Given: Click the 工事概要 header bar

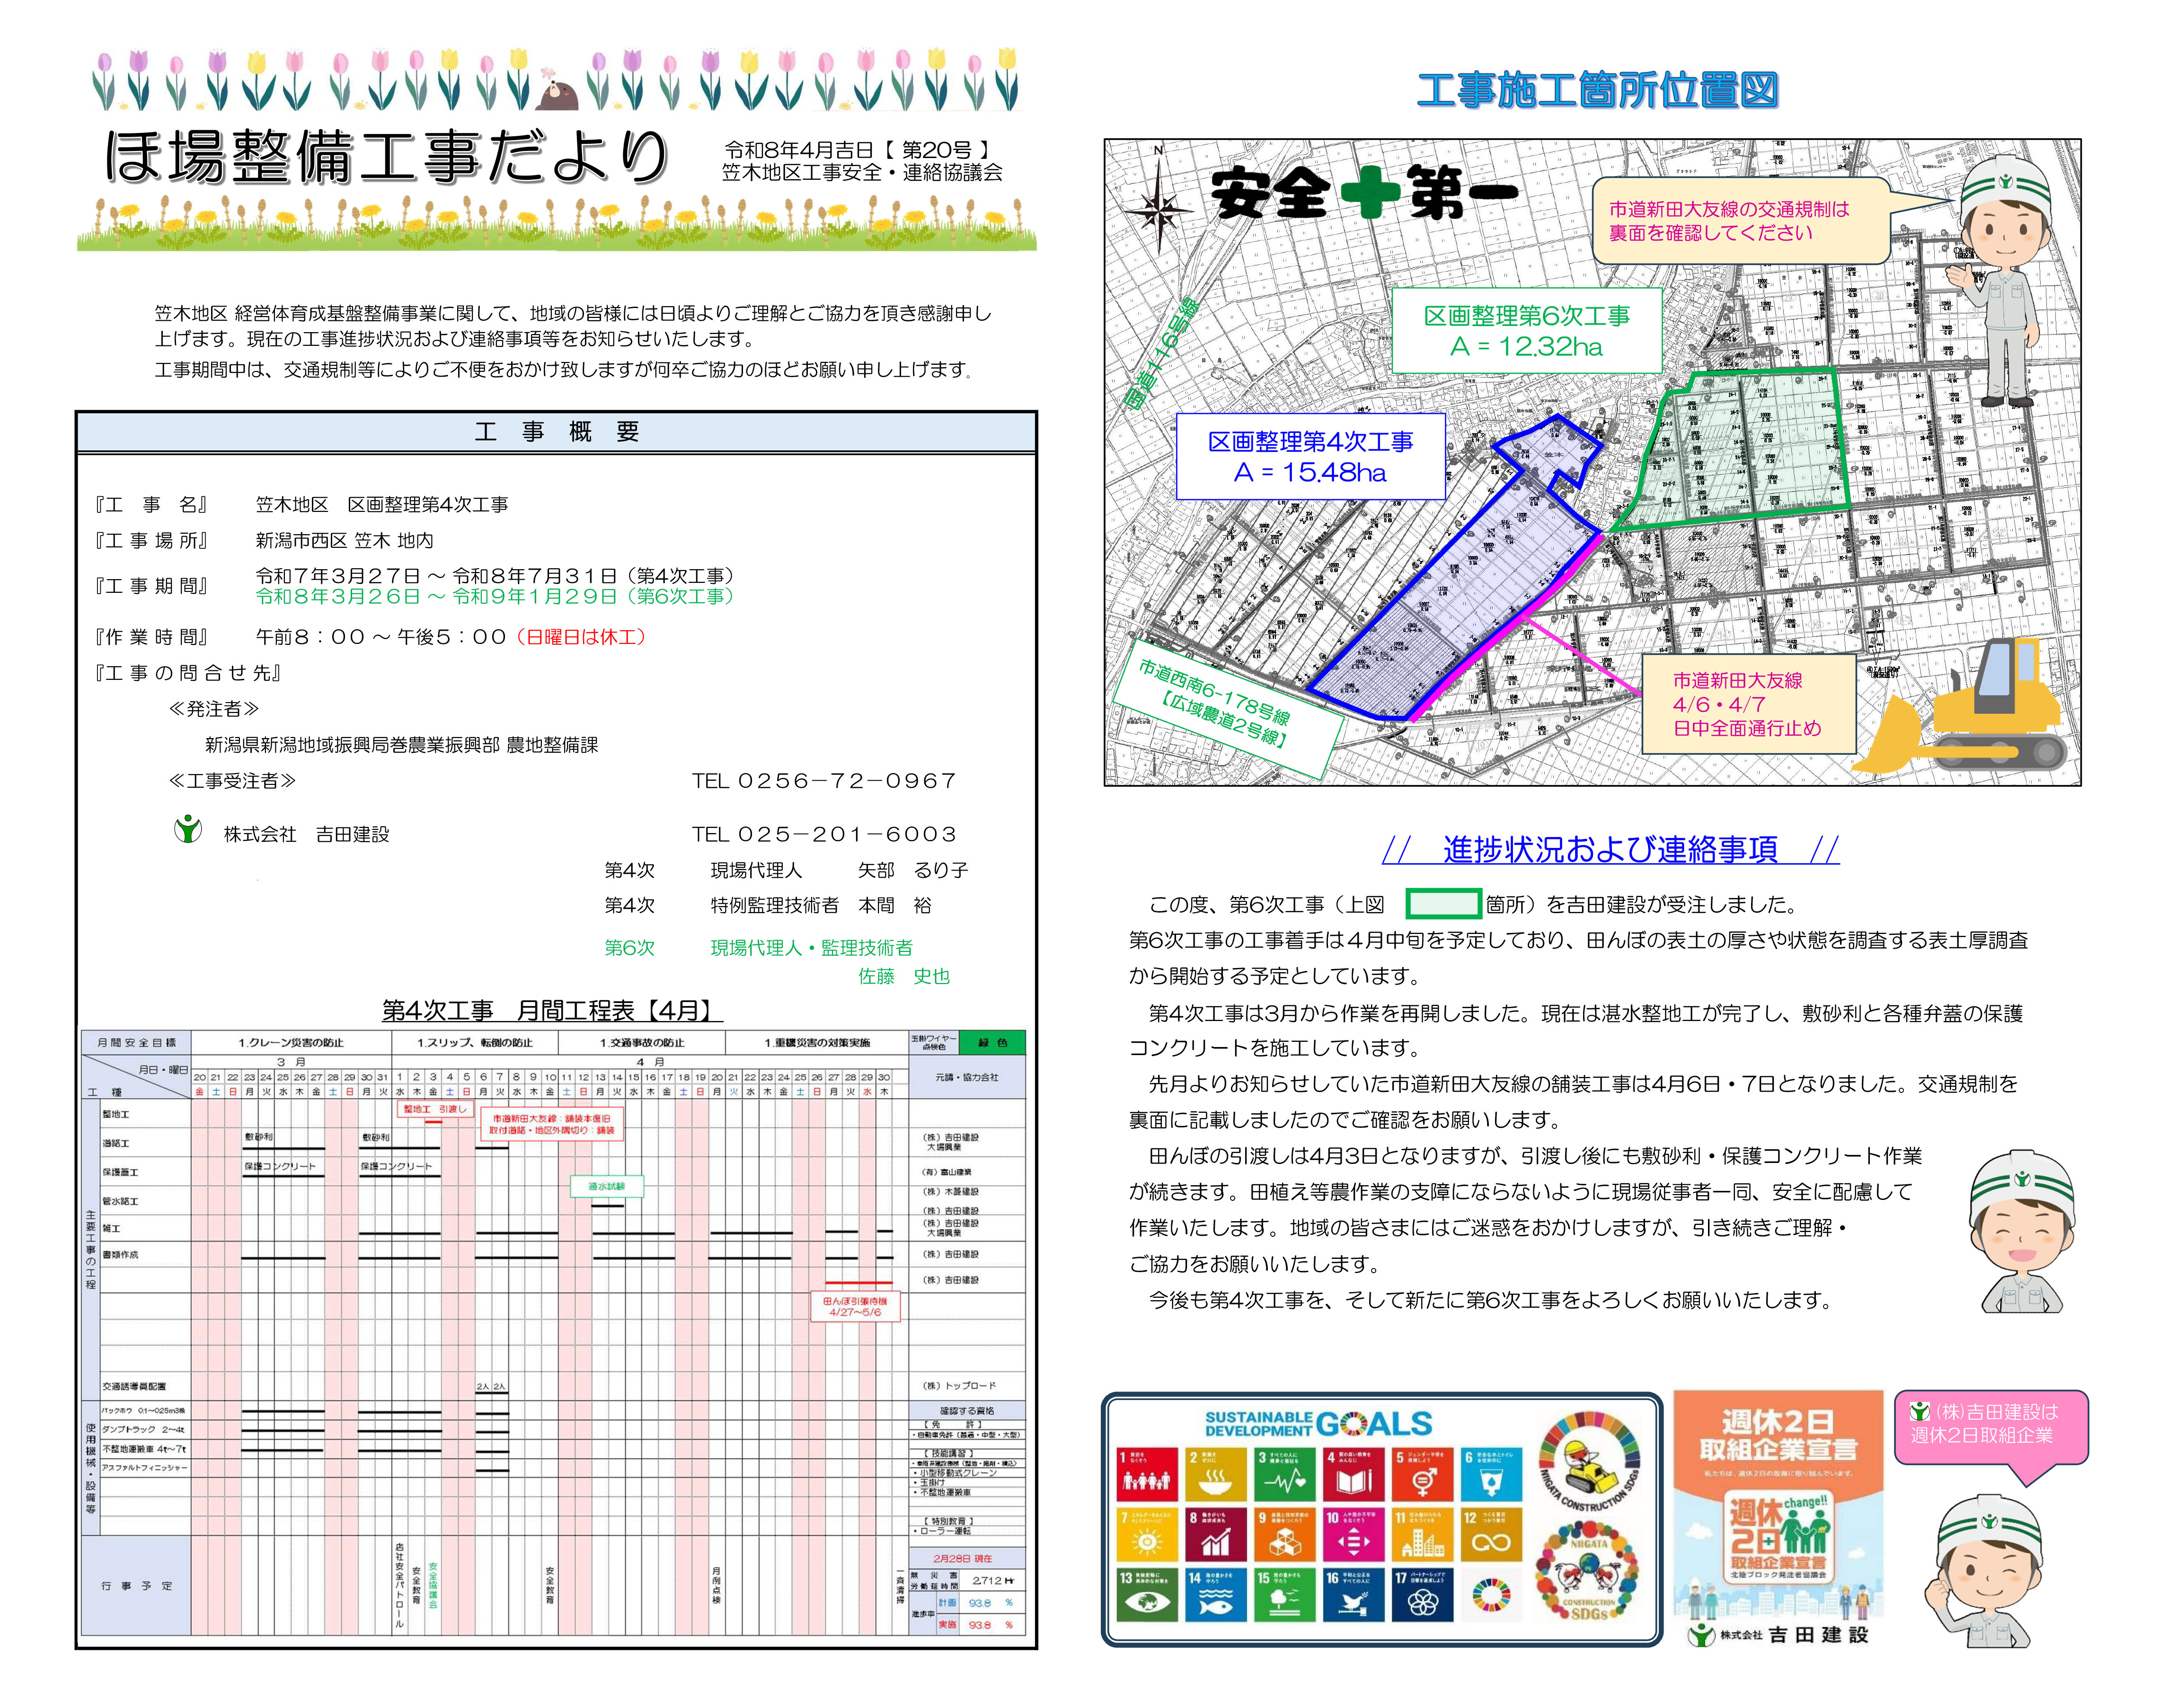Looking at the screenshot, I should [556, 432].
